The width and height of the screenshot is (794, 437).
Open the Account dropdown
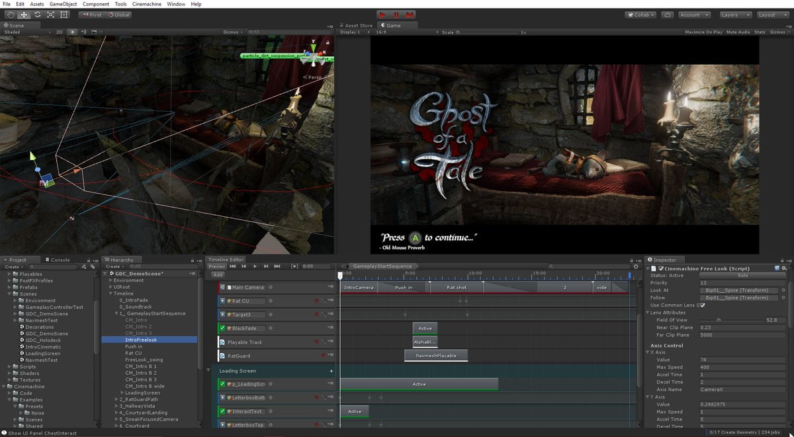point(693,15)
